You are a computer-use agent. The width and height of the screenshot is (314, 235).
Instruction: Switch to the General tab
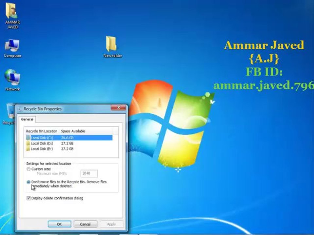[27, 119]
